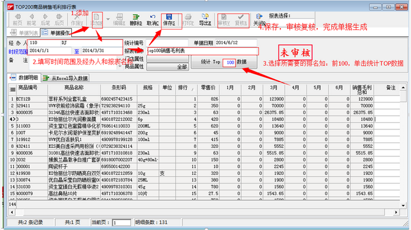This screenshot has height=230, width=411.
Task: Select specification cell 200ML
Action: click(x=148, y=126)
